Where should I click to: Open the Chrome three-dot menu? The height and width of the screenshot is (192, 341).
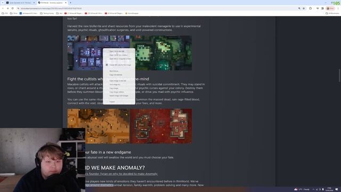(338, 9)
